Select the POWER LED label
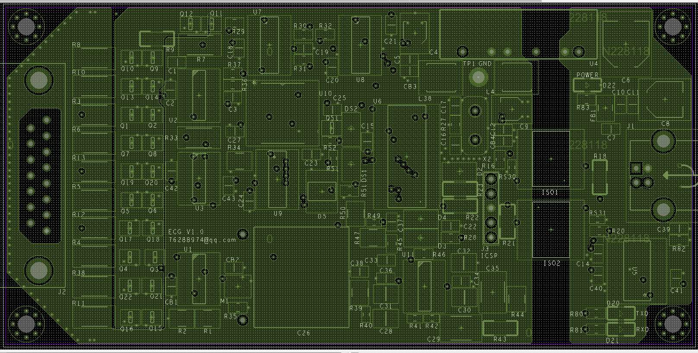This screenshot has height=353, width=698. (587, 75)
